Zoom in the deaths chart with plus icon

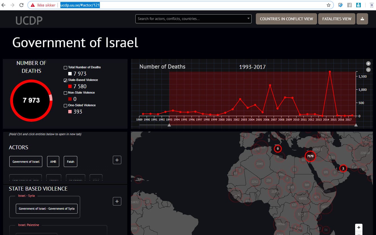368,64
